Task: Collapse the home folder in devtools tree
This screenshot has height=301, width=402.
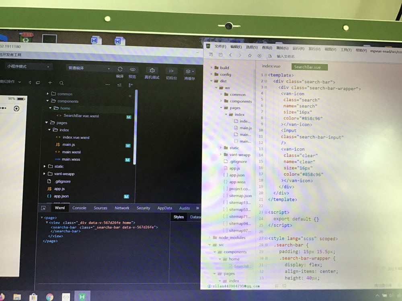Action: (50, 108)
